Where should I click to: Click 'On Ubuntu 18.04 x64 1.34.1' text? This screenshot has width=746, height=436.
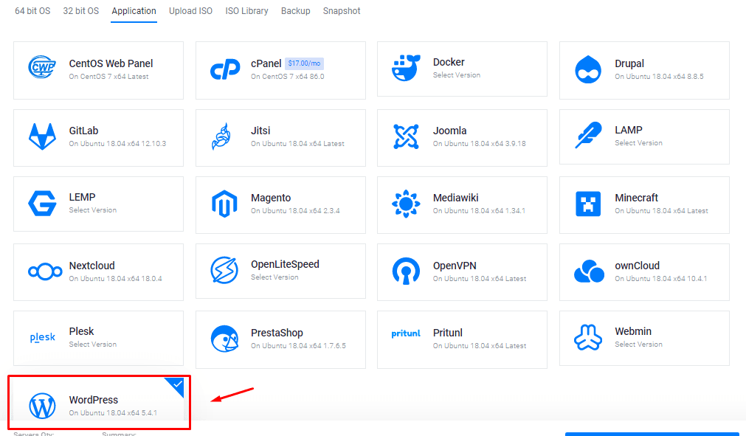479,211
